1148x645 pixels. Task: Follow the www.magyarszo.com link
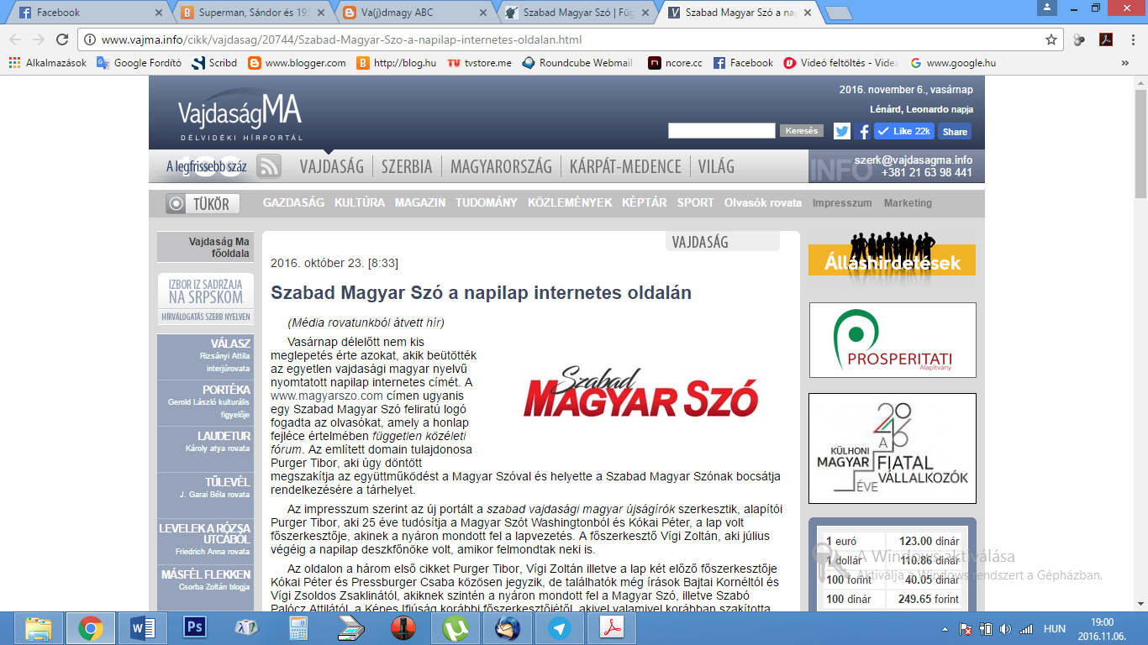click(327, 395)
